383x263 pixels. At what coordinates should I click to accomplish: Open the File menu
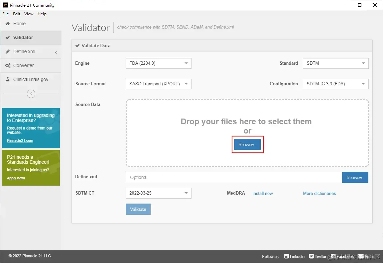pyautogui.click(x=6, y=14)
